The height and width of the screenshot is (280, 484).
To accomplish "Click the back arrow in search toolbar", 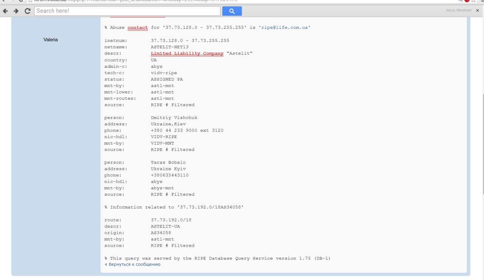I will pyautogui.click(x=5, y=11).
